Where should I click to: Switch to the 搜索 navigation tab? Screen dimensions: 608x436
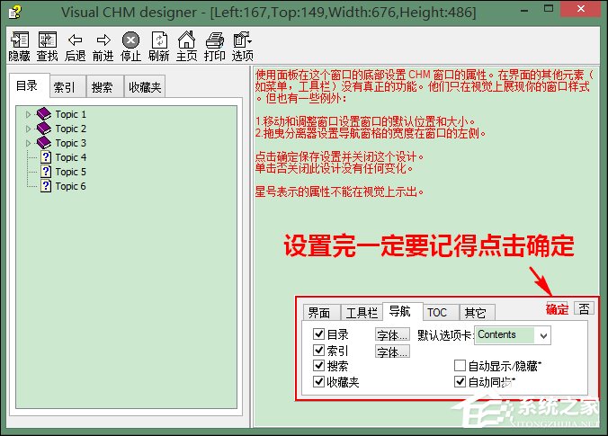click(104, 87)
